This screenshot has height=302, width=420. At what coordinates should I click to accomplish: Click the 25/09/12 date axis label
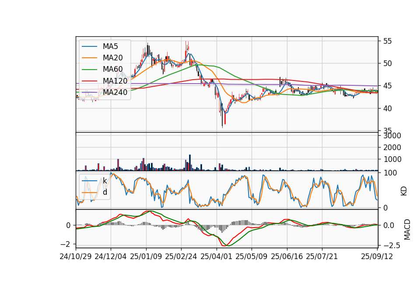coord(377,256)
